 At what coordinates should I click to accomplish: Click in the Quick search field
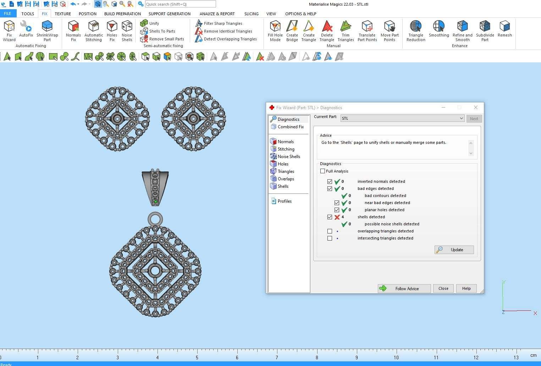tap(180, 4)
